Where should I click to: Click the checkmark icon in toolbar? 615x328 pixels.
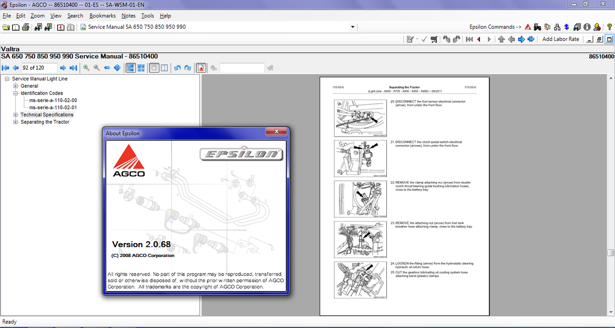point(424,39)
